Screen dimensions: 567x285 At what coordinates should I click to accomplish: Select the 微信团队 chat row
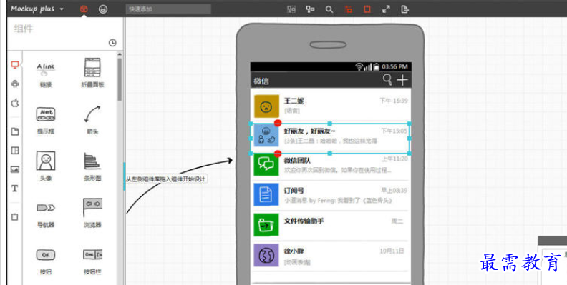click(x=331, y=166)
